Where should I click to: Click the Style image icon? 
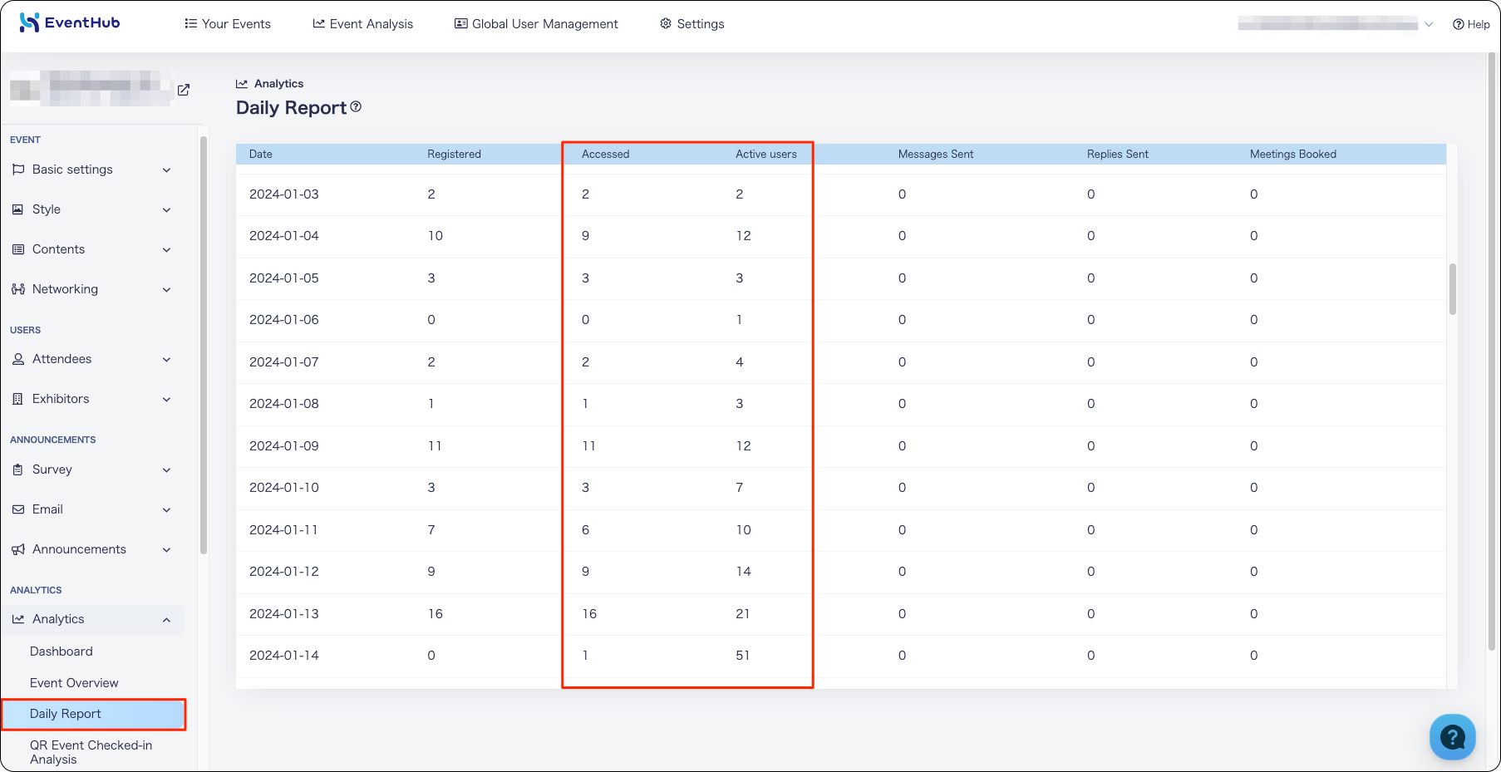[18, 209]
